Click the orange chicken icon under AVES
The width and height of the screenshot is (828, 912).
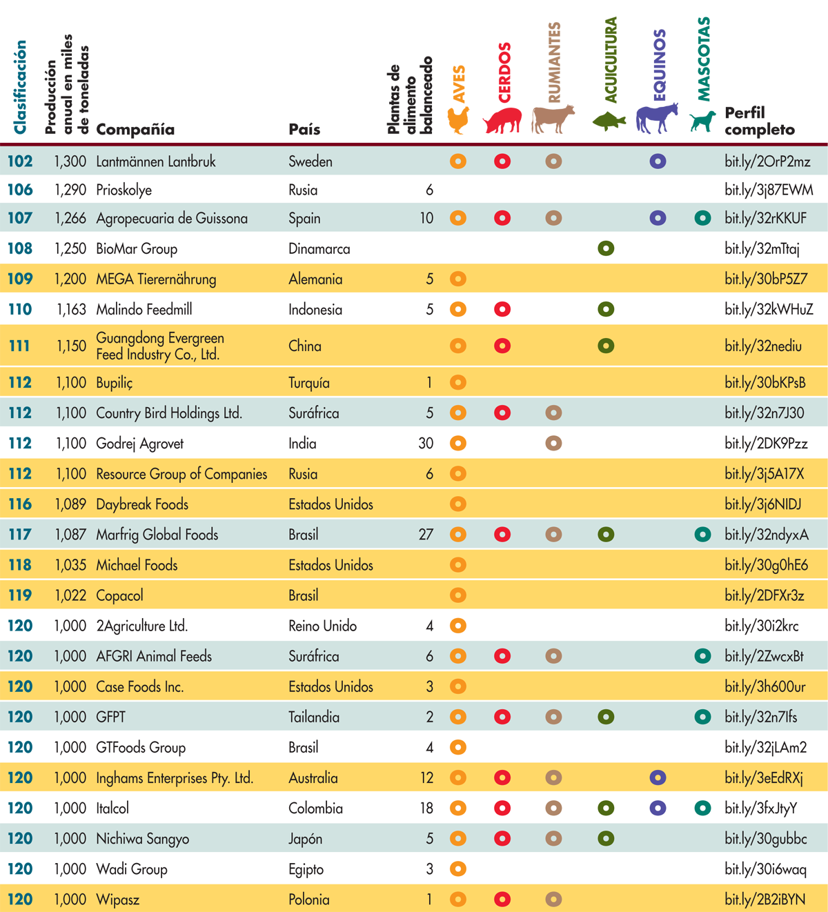(x=458, y=120)
